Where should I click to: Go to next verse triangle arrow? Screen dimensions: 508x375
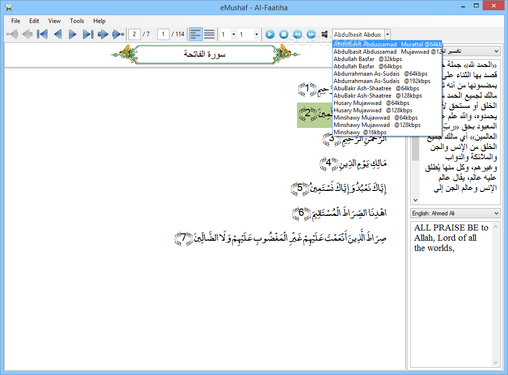click(73, 34)
